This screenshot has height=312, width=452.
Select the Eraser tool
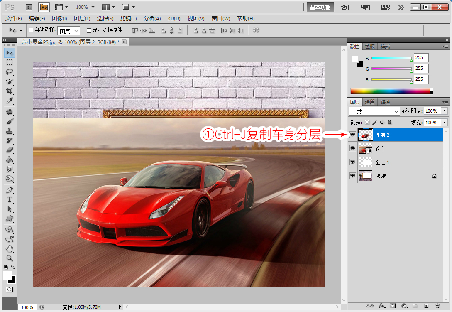tap(10, 150)
